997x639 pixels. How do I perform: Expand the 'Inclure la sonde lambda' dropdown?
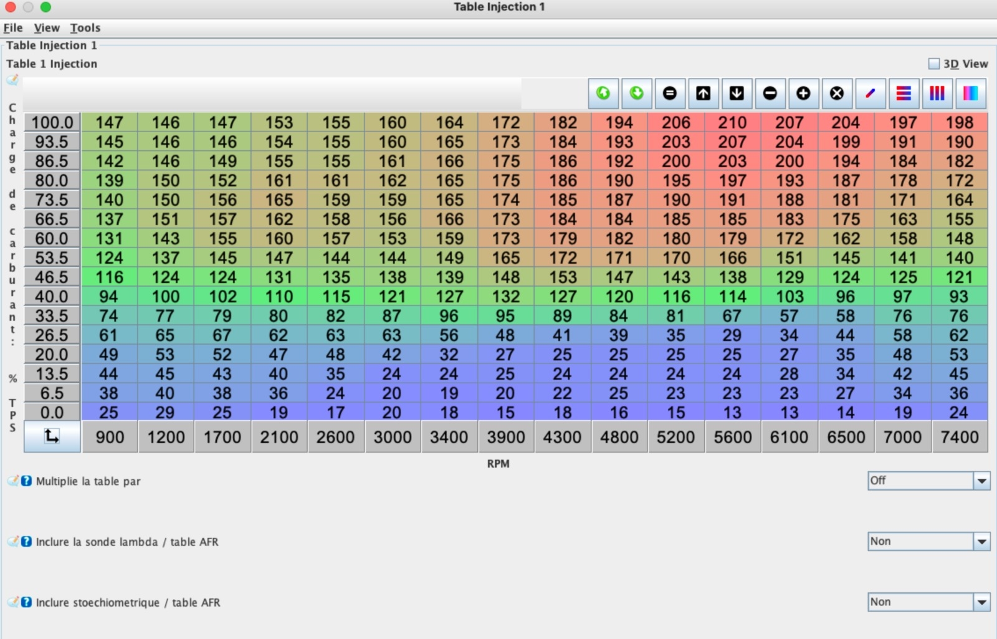981,541
